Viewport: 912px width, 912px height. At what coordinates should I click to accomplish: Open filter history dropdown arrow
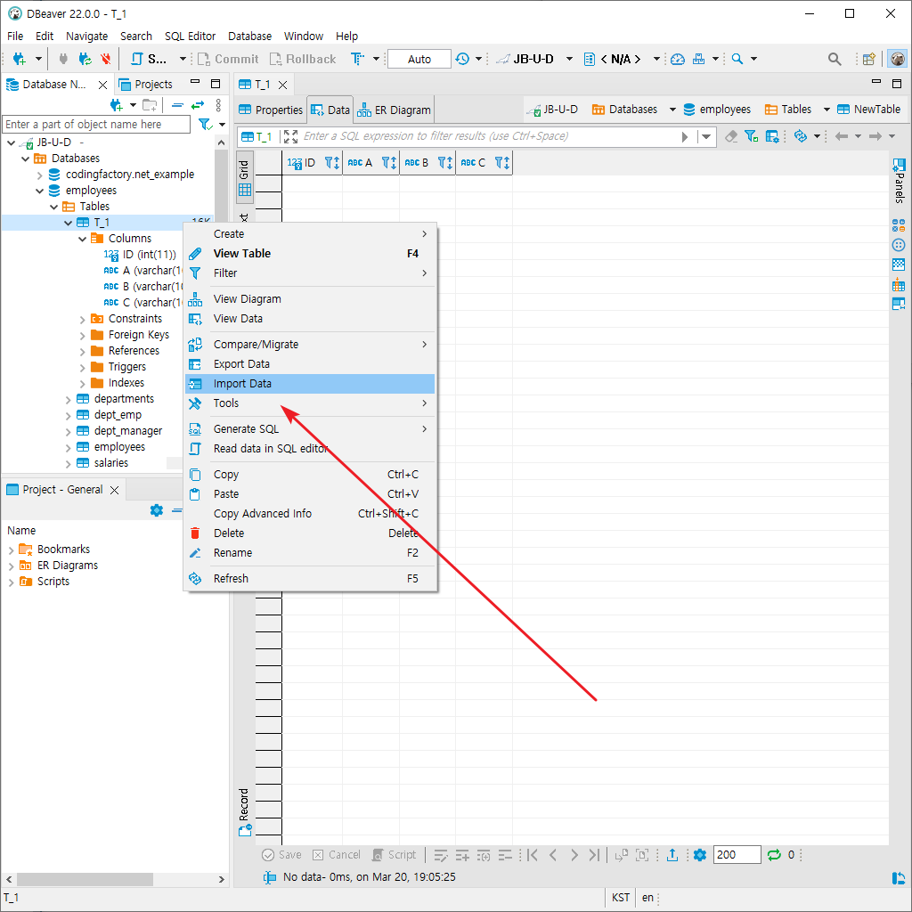[706, 136]
